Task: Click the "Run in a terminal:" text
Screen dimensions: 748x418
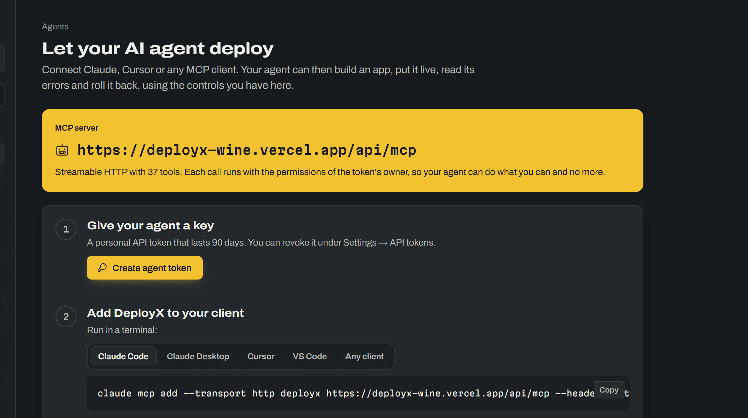Action: (122, 330)
